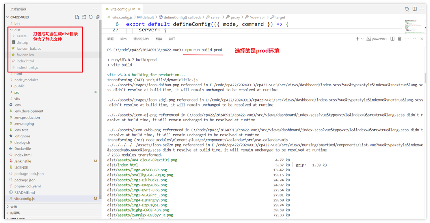Click the explorer's vertical scrollbar
430x223 pixels.
100,109
